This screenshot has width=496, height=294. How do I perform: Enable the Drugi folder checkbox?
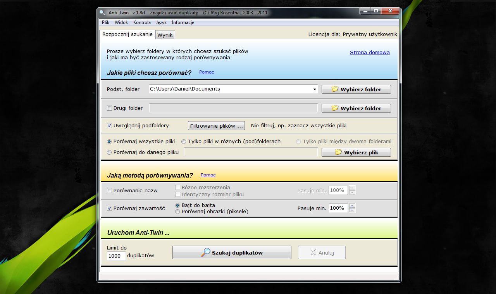pyautogui.click(x=109, y=108)
